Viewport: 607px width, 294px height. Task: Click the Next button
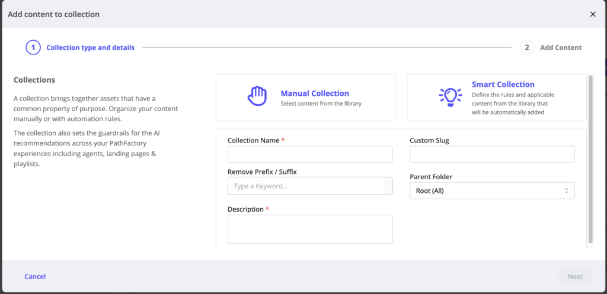(575, 276)
